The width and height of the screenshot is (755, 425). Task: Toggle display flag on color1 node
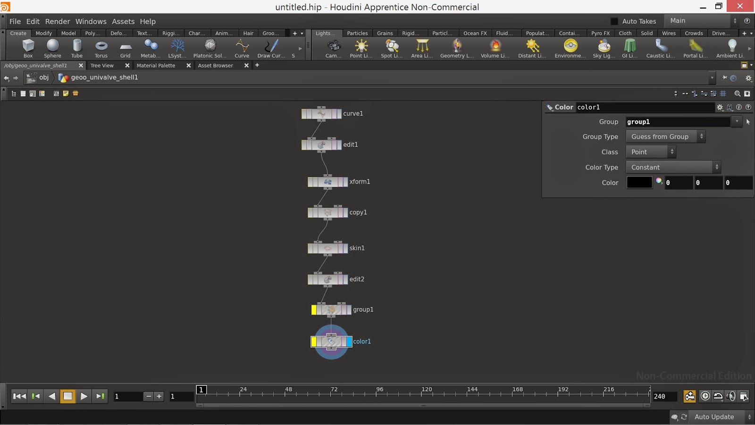(x=349, y=341)
